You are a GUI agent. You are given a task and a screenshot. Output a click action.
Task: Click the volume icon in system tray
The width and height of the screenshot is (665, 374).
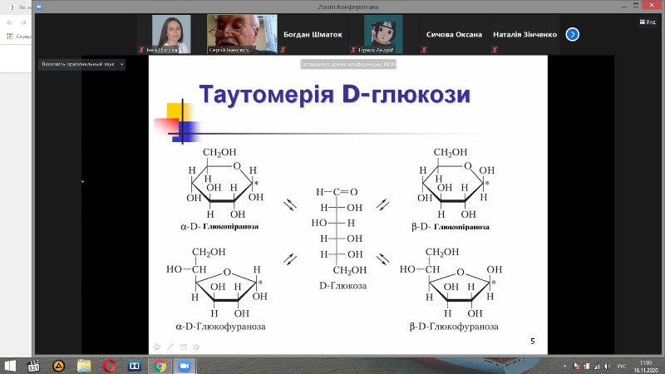click(608, 366)
